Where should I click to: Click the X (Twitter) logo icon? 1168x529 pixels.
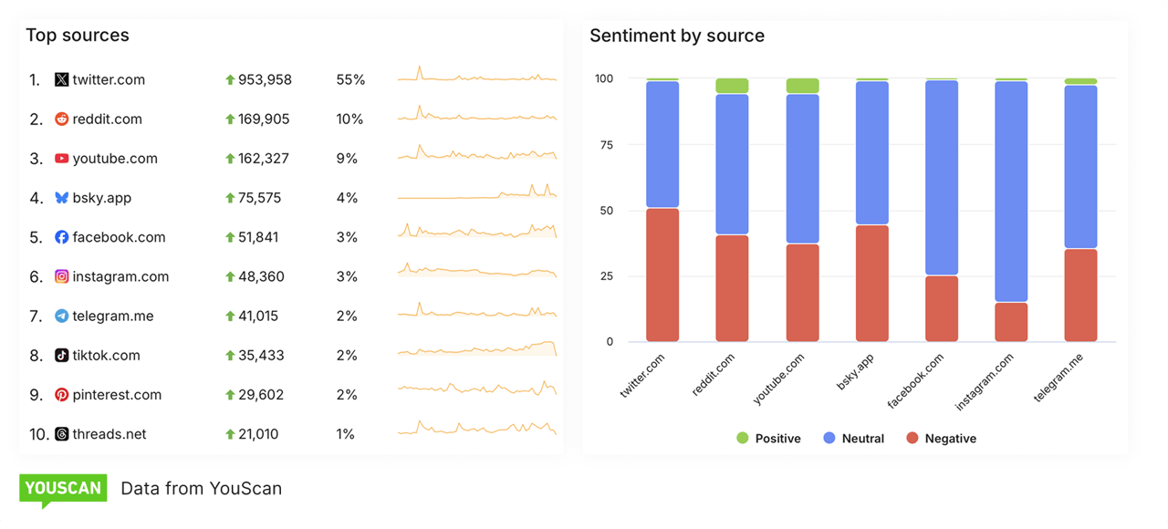coord(61,79)
